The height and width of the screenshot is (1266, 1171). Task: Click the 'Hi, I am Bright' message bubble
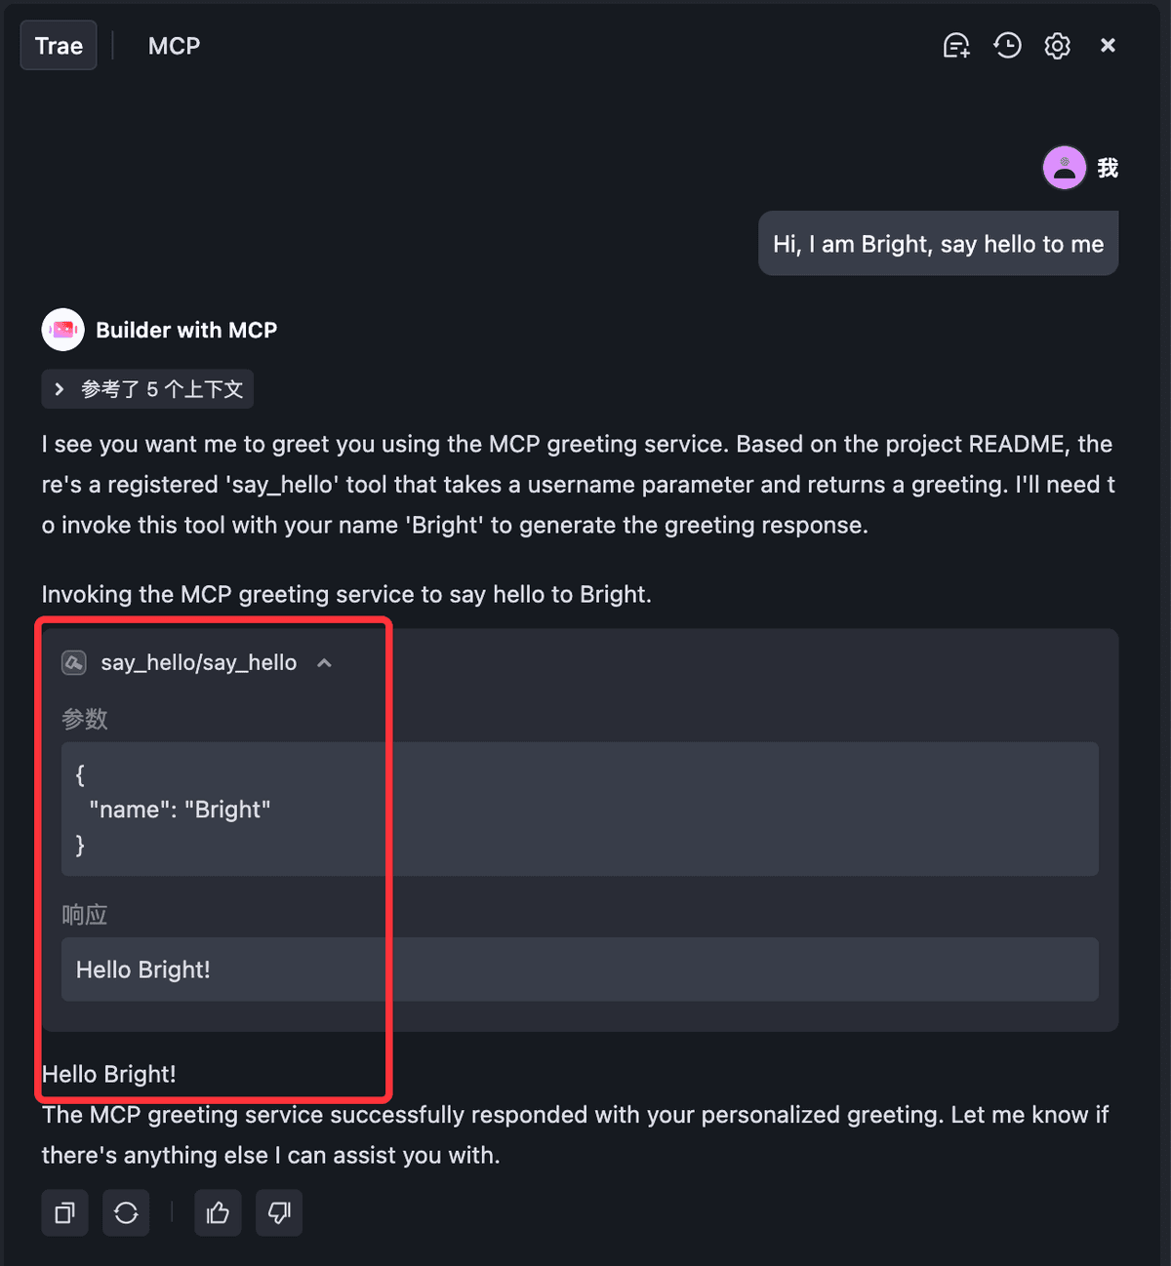(x=938, y=244)
